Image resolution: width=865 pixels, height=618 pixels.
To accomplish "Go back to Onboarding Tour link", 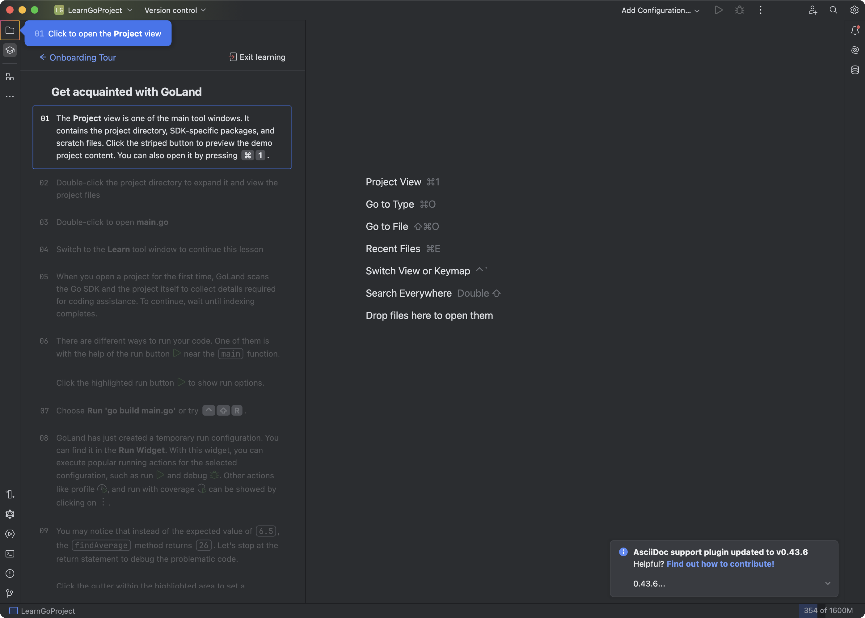I will tap(78, 57).
